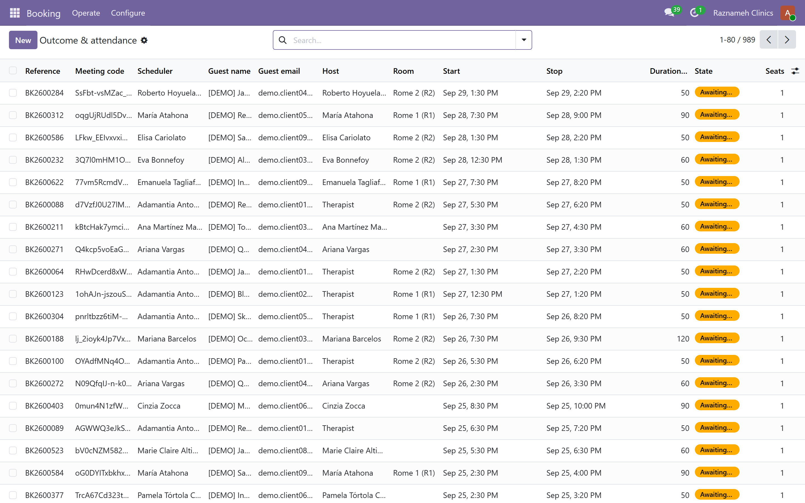Screen dimensions: 805x503
Task: Click 'Sep 25, 10:00 PM' stop cell
Action: 576,406
